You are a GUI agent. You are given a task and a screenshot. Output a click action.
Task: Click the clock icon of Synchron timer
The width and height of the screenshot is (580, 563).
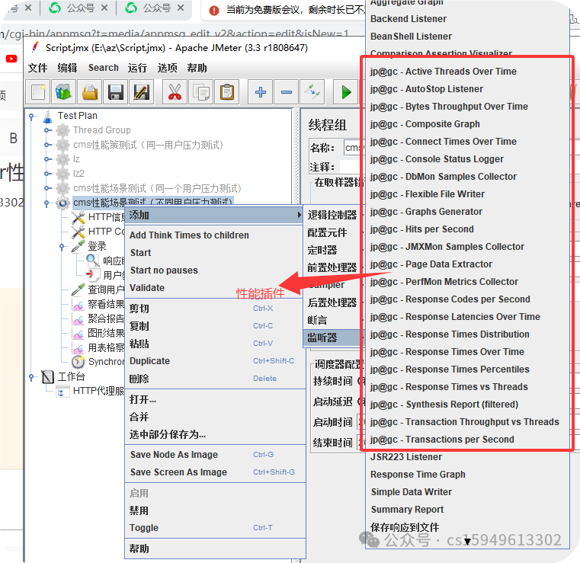point(78,362)
